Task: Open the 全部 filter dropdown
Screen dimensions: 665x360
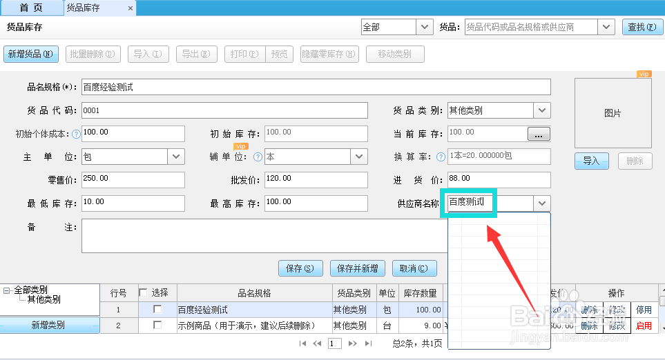Action: (425, 27)
